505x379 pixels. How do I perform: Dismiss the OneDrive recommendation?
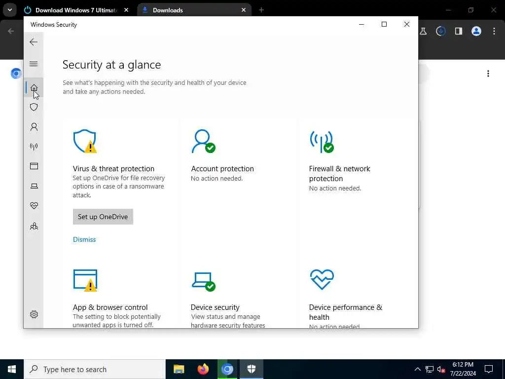tap(84, 239)
